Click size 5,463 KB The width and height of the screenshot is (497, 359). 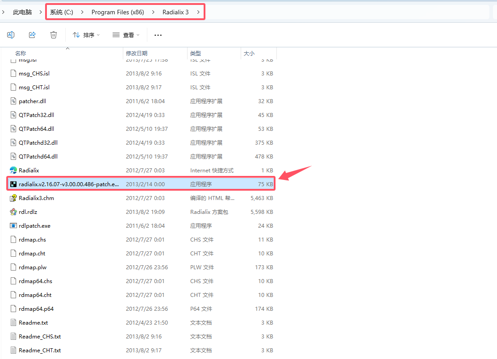pos(262,198)
